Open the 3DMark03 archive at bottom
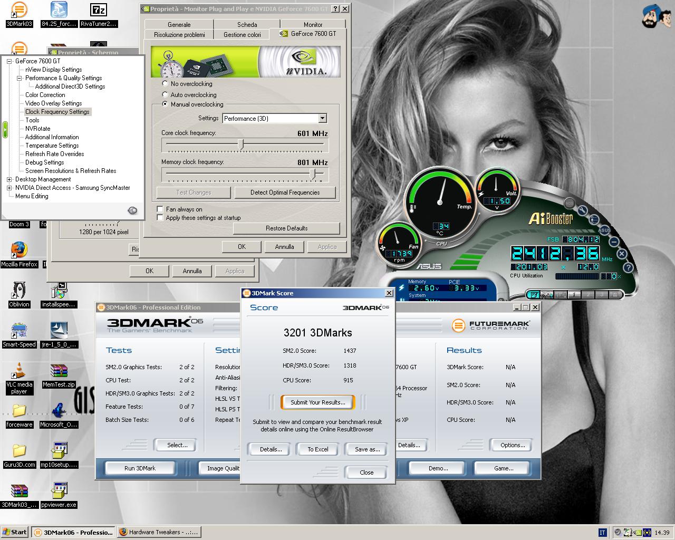Screen dimensions: 675x540 point(19,495)
